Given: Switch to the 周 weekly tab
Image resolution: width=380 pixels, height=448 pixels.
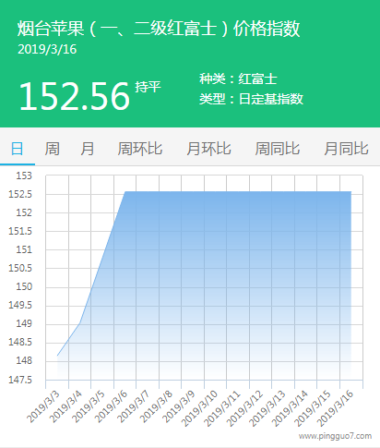Looking at the screenshot, I should 52,149.
